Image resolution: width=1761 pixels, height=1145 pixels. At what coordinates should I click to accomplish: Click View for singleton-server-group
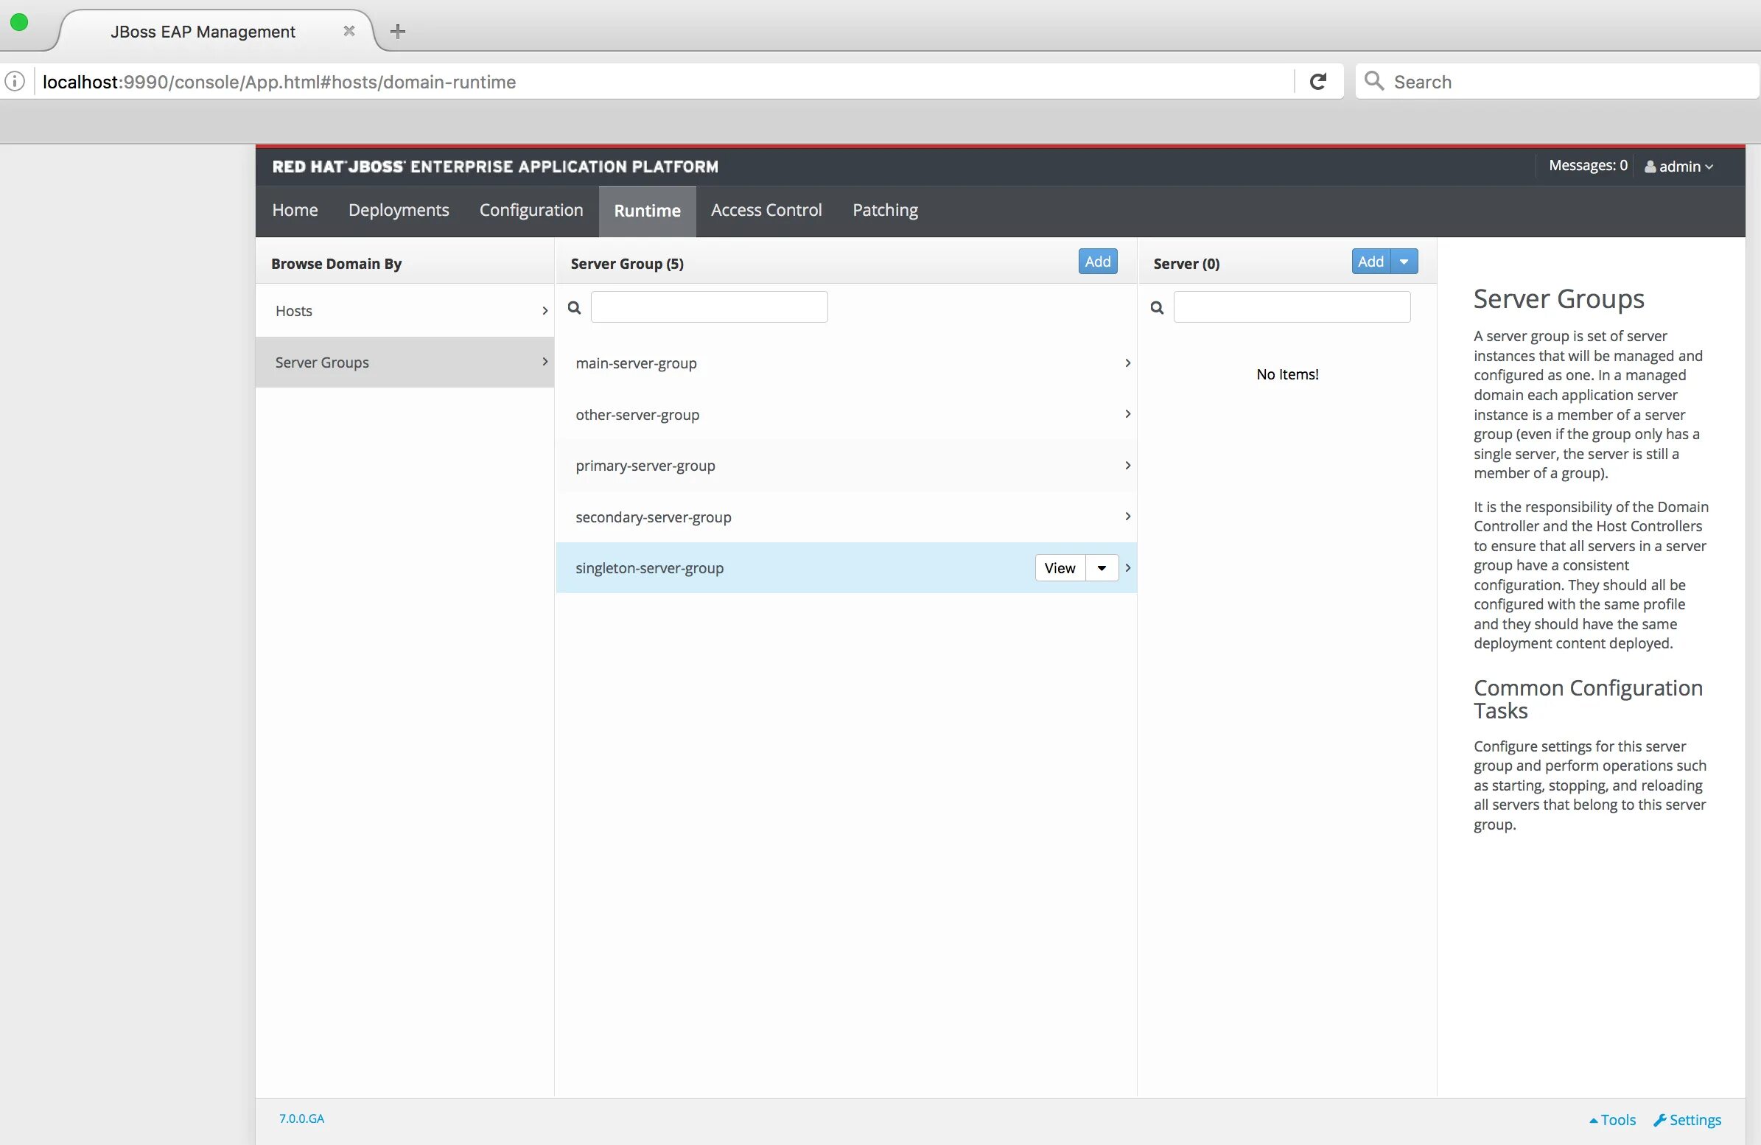pyautogui.click(x=1060, y=567)
